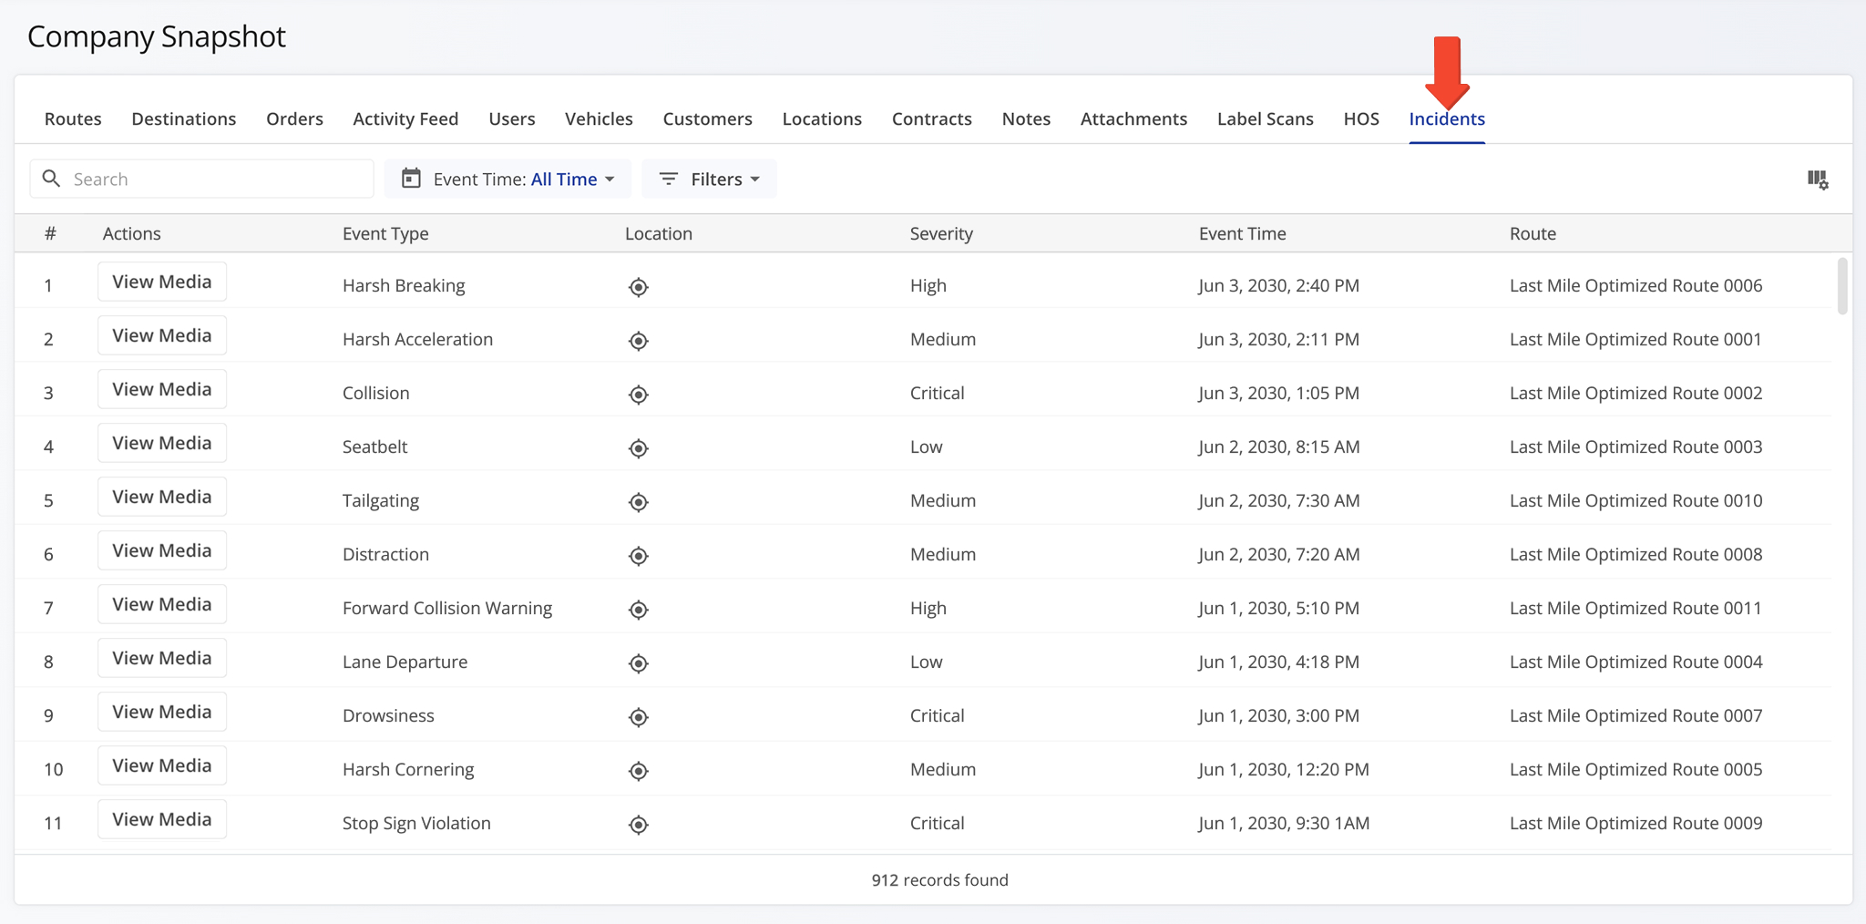
Task: Go to the Customers tab
Action: tap(707, 118)
